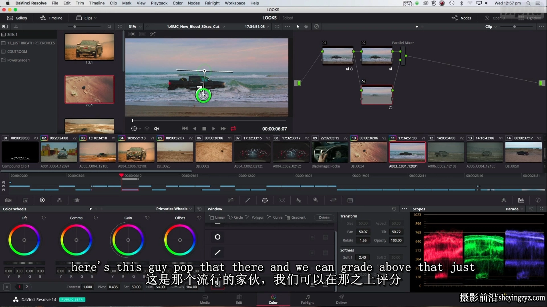This screenshot has width=547, height=307.
Task: Toggle the Gallery panel
Action: [17, 18]
